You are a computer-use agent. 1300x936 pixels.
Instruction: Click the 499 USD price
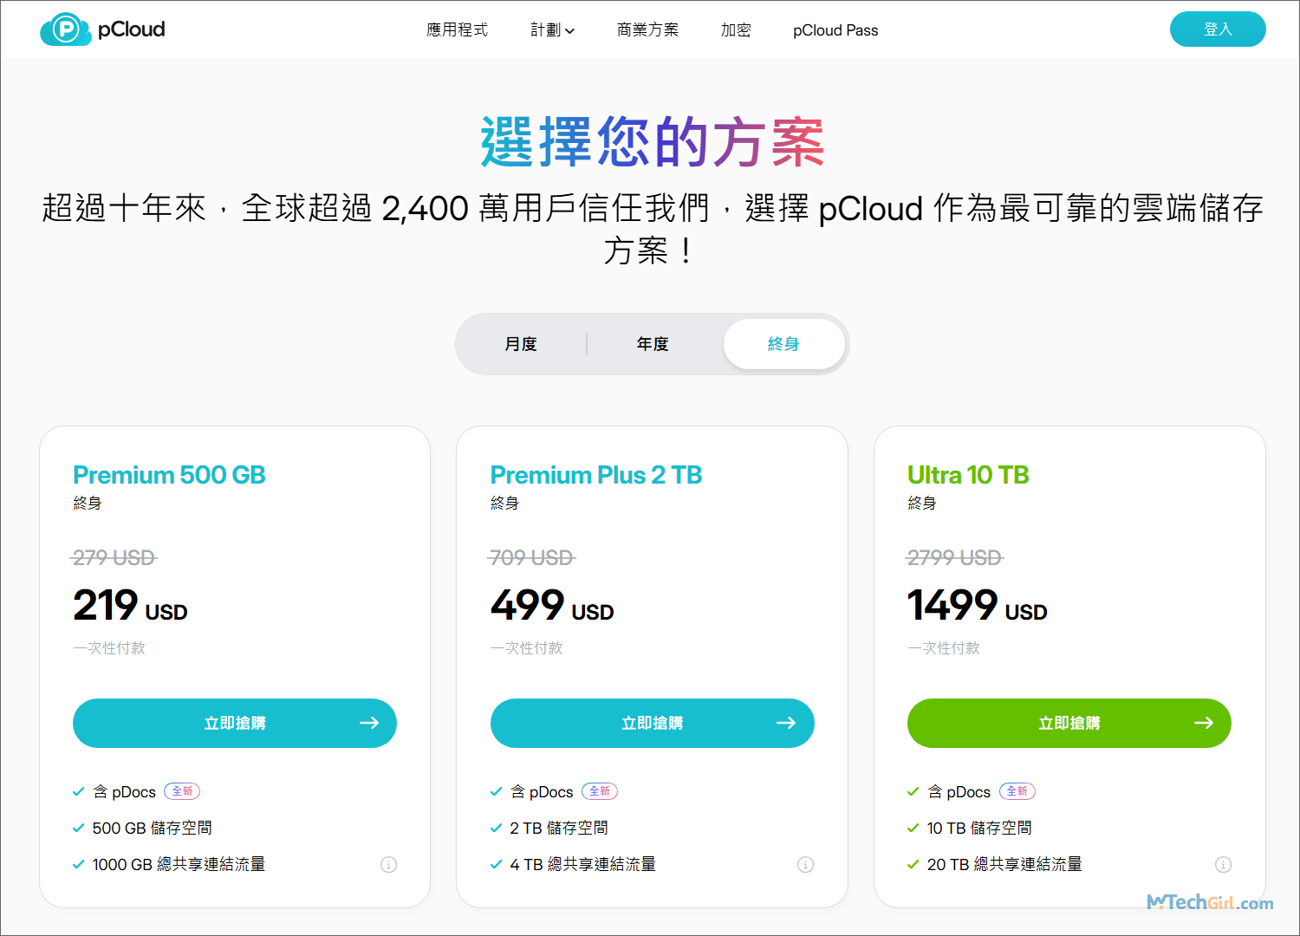coord(552,605)
